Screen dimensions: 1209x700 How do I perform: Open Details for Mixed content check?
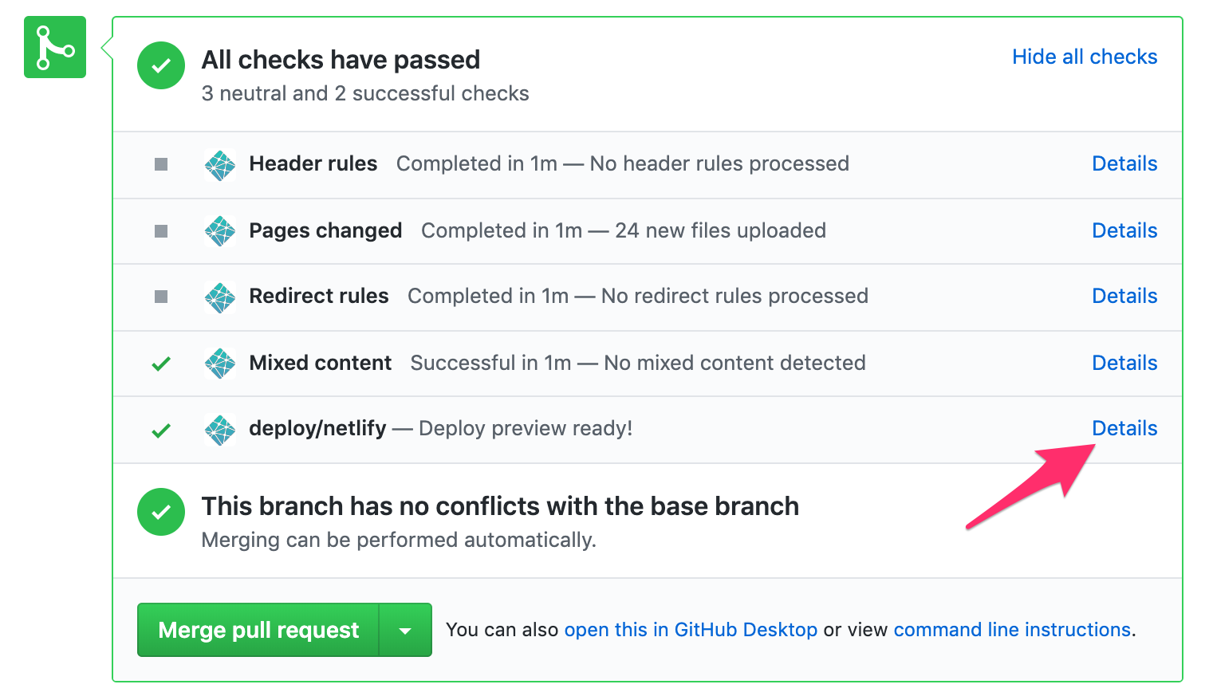tap(1124, 363)
